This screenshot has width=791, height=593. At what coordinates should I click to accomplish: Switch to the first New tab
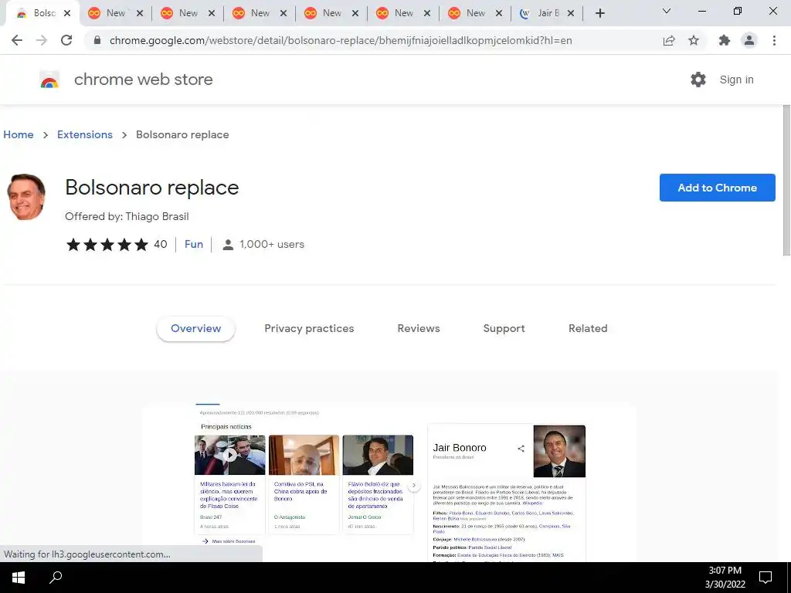coord(116,13)
